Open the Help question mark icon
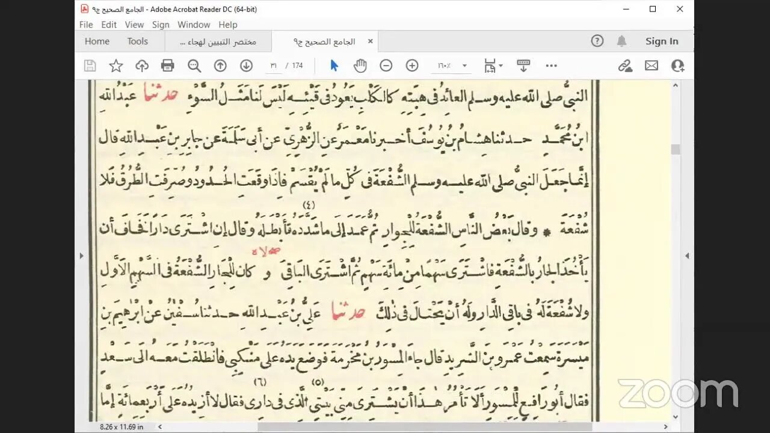770x433 pixels. (x=597, y=41)
